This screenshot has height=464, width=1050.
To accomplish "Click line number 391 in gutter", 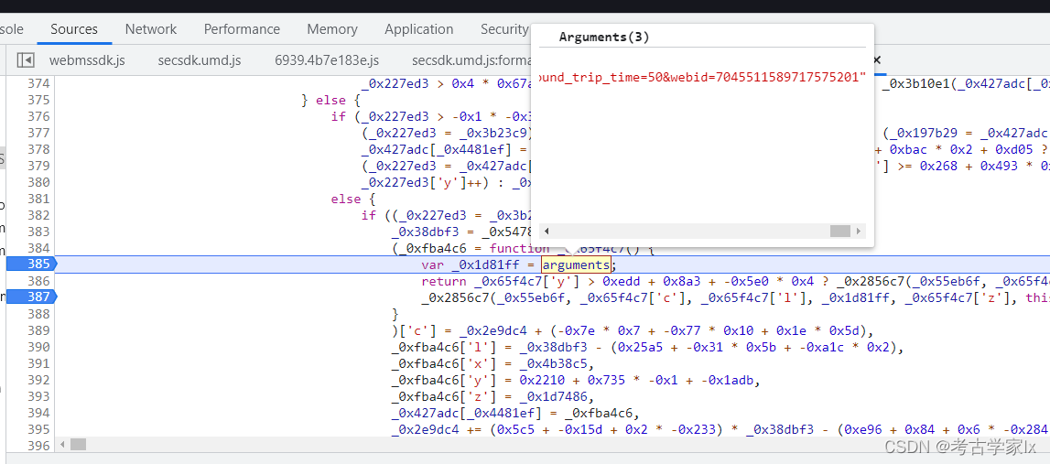I will 38,363.
